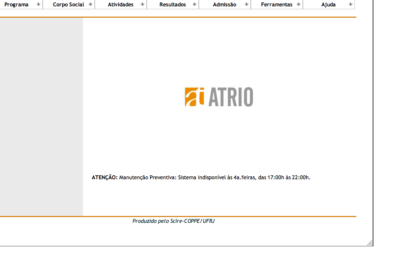Click the orange ATRIO logo symbol
The height and width of the screenshot is (264, 400).
point(194,97)
